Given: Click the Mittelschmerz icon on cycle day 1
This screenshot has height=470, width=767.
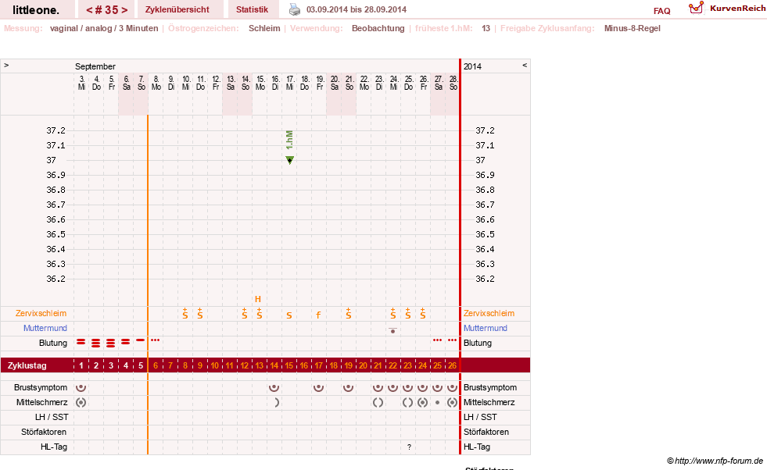Looking at the screenshot, I should pyautogui.click(x=81, y=403).
